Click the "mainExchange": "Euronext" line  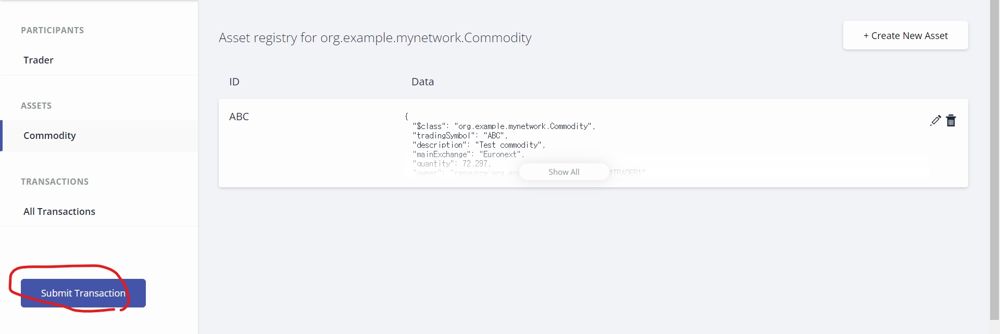click(x=468, y=155)
